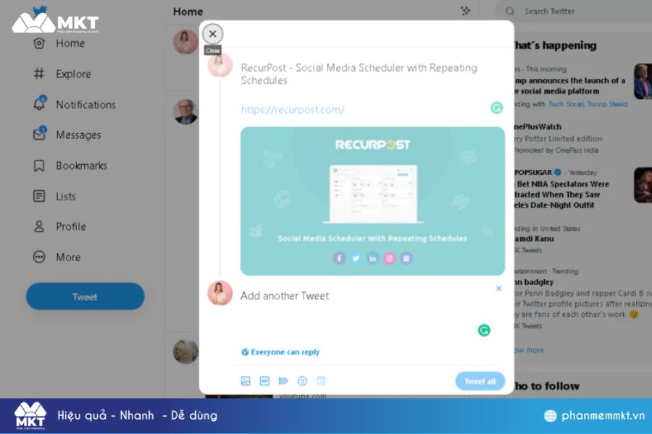Image resolution: width=652 pixels, height=434 pixels.
Task: Add a GIF via the GIF icon
Action: pos(264,381)
